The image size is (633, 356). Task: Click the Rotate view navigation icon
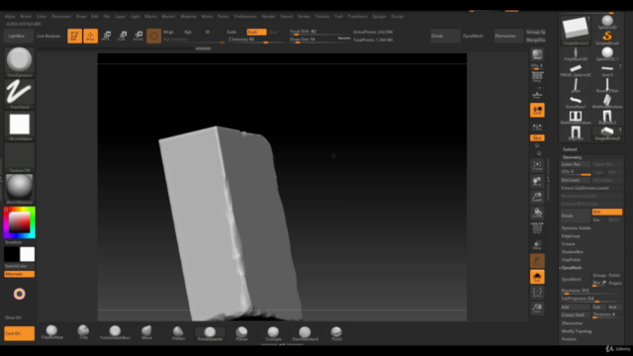coord(537,213)
